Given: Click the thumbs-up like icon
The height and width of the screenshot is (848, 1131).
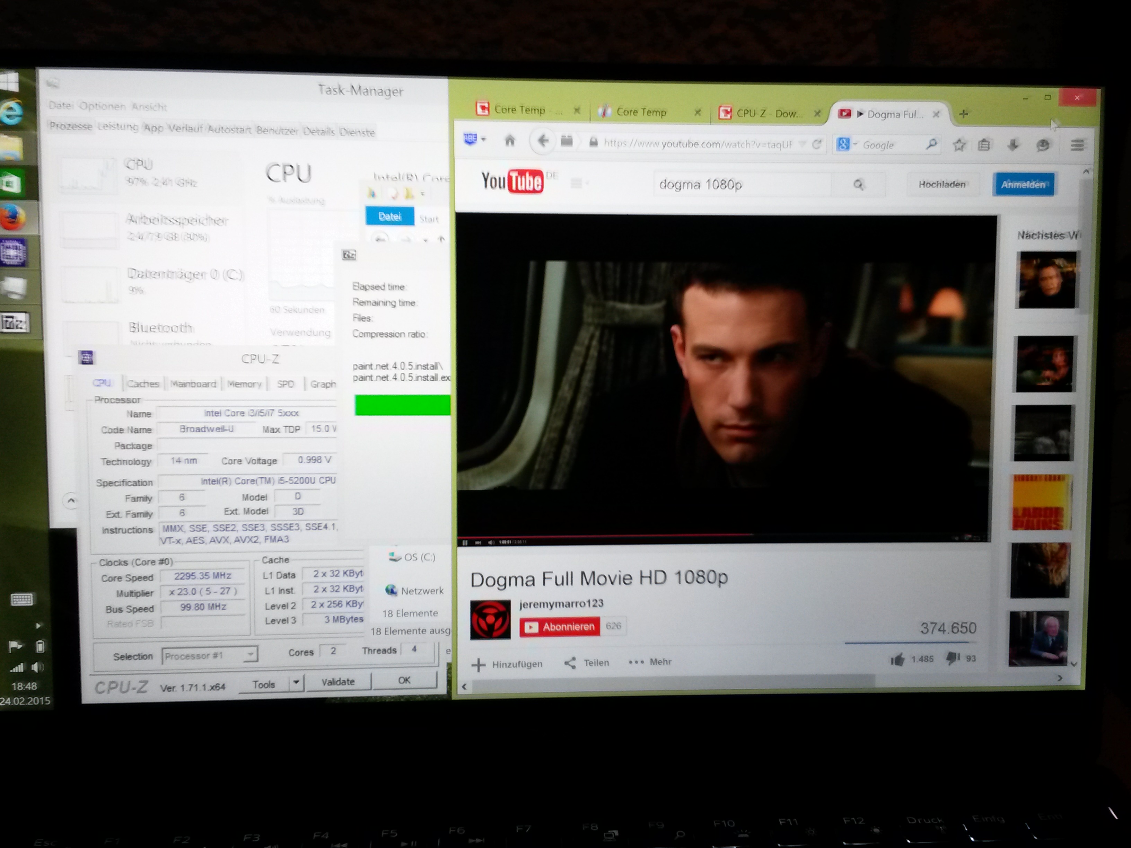Looking at the screenshot, I should [897, 660].
